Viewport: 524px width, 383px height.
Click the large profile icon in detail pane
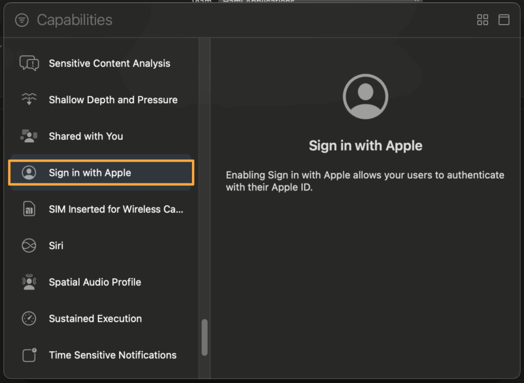tap(365, 97)
